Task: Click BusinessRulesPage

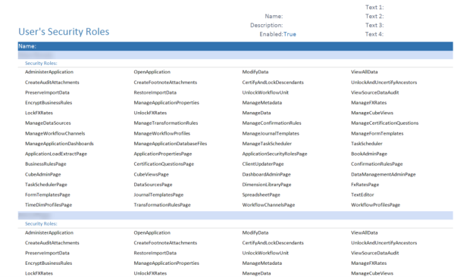Action: pos(45,164)
